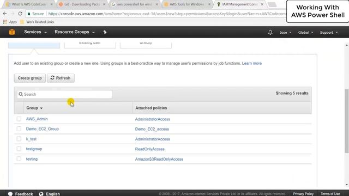The image size is (349, 196).
Task: Click the Attached policies column header
Action: click(151, 108)
